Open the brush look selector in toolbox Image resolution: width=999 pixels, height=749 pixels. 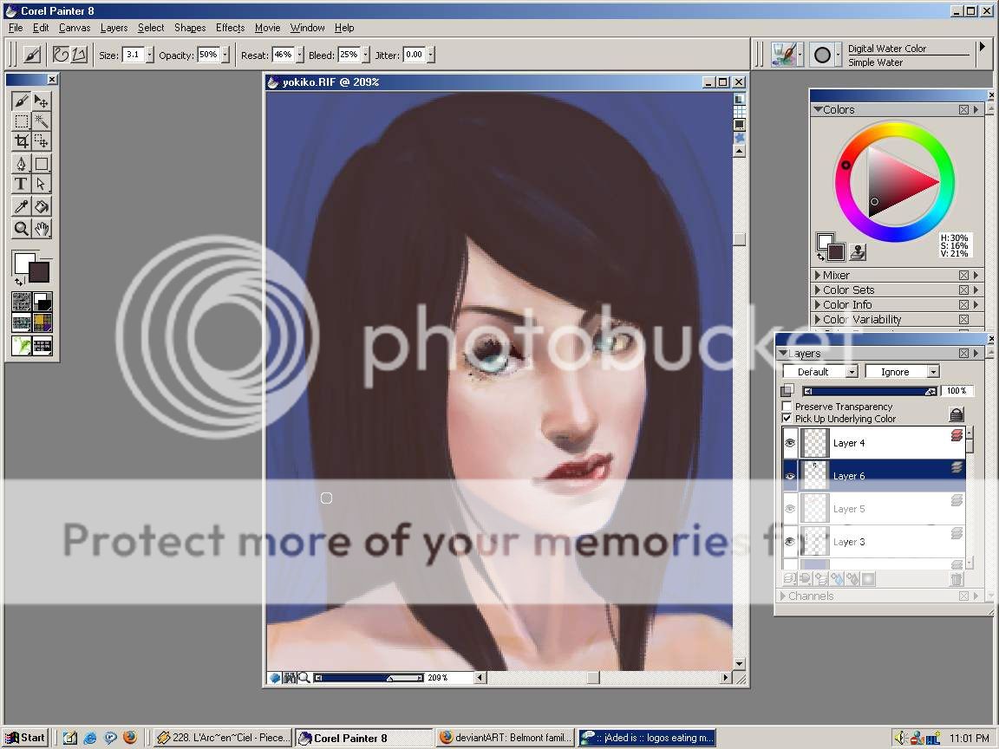pos(21,345)
